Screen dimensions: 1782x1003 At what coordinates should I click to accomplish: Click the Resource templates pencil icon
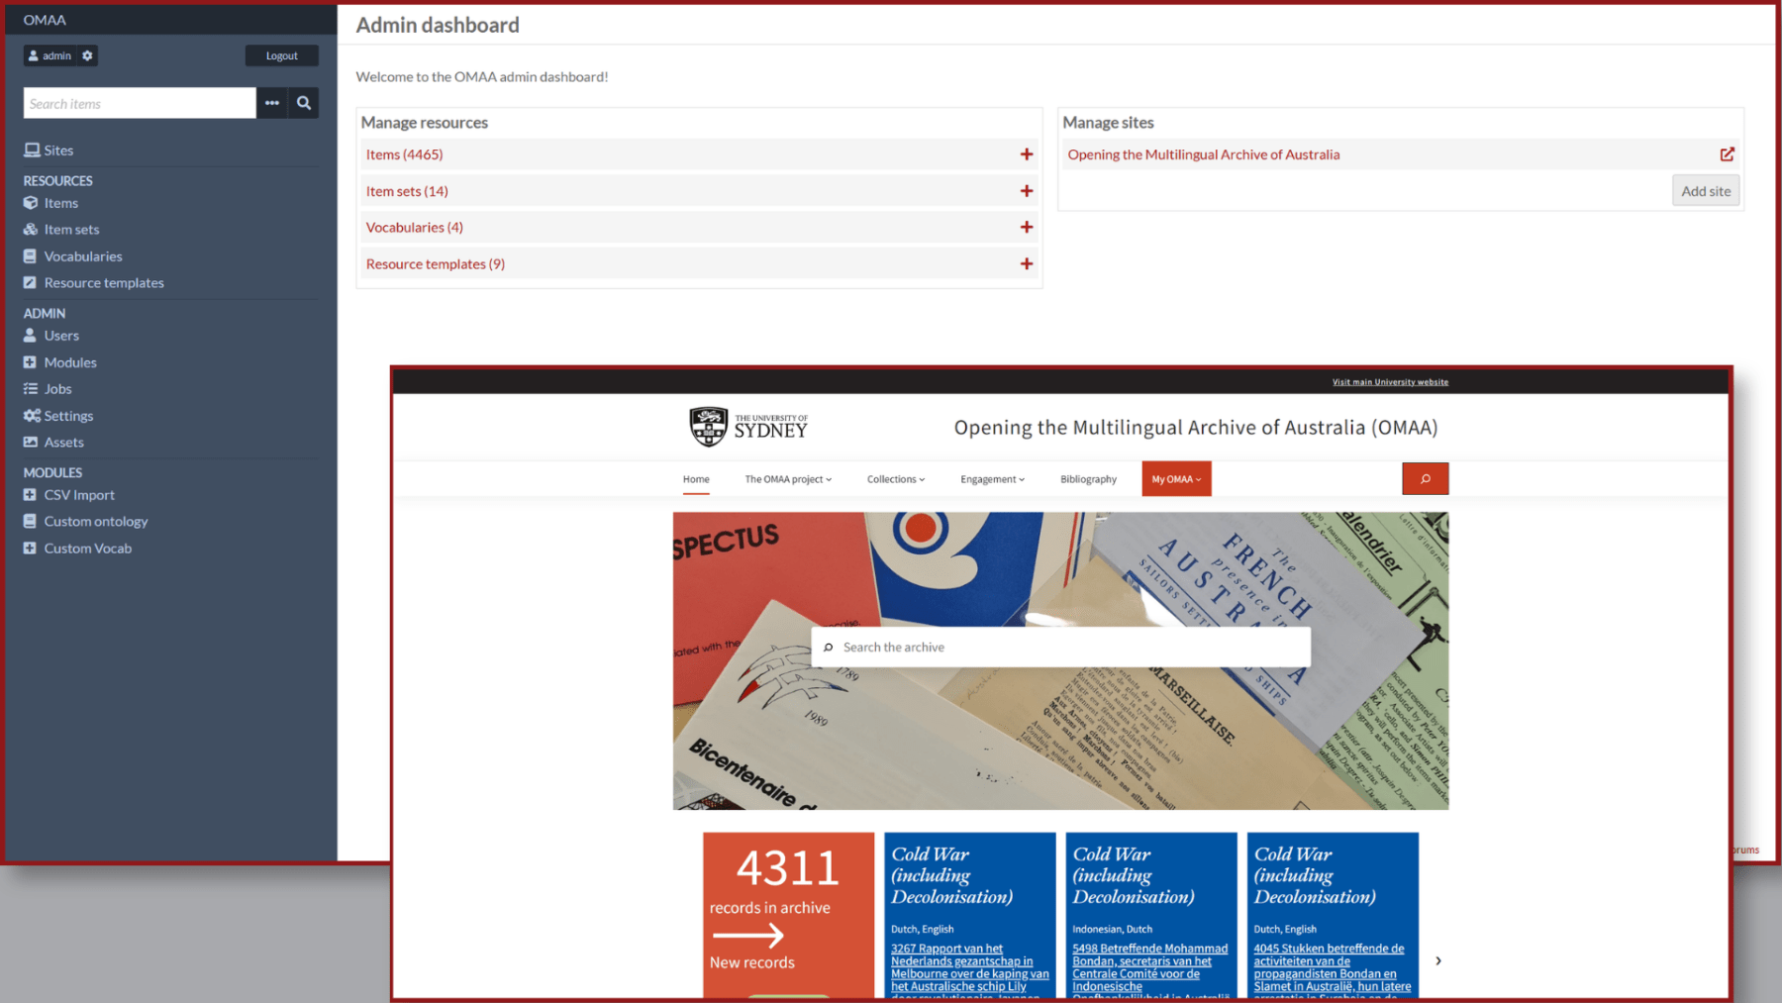(30, 283)
